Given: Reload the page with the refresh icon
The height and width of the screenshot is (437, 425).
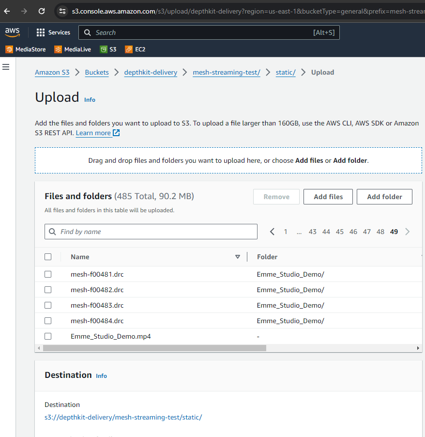Looking at the screenshot, I should click(42, 11).
